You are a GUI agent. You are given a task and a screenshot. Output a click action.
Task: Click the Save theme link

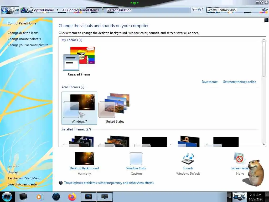point(209,82)
